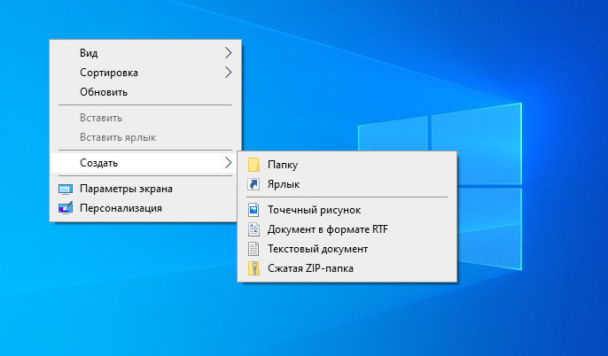Viewport: 608px width, 356px height.
Task: Create a Документ в формате RTF
Action: coord(347,229)
